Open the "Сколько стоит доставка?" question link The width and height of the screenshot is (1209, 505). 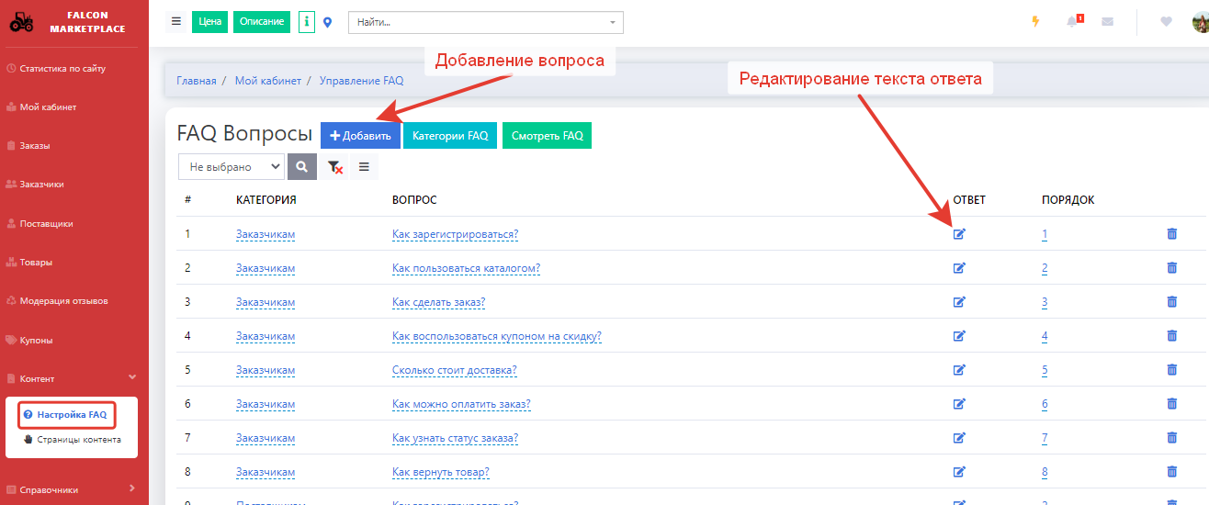pyautogui.click(x=454, y=371)
